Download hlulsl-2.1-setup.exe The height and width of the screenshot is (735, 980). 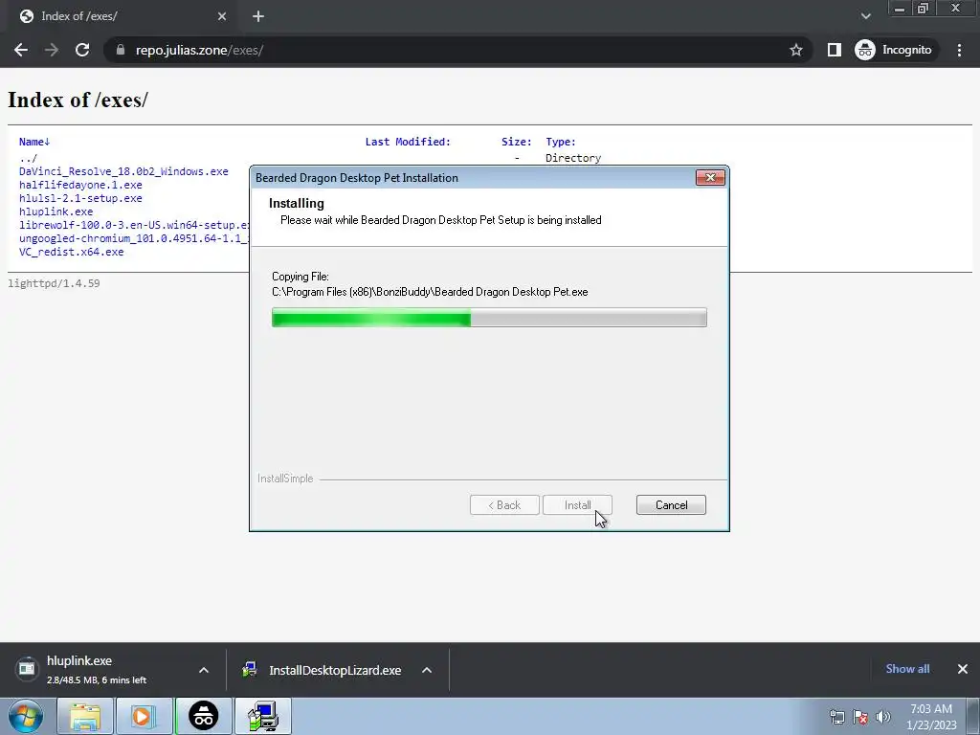coord(80,198)
